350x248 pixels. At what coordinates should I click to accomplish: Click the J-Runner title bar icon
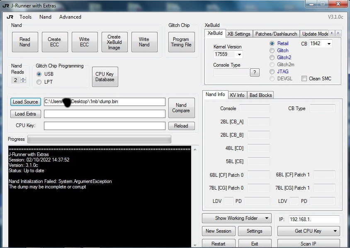pyautogui.click(x=5, y=6)
